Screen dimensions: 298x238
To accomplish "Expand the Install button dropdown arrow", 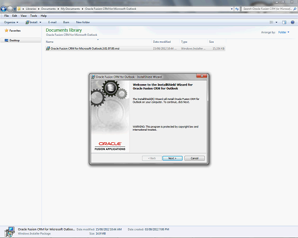I will point(41,22).
